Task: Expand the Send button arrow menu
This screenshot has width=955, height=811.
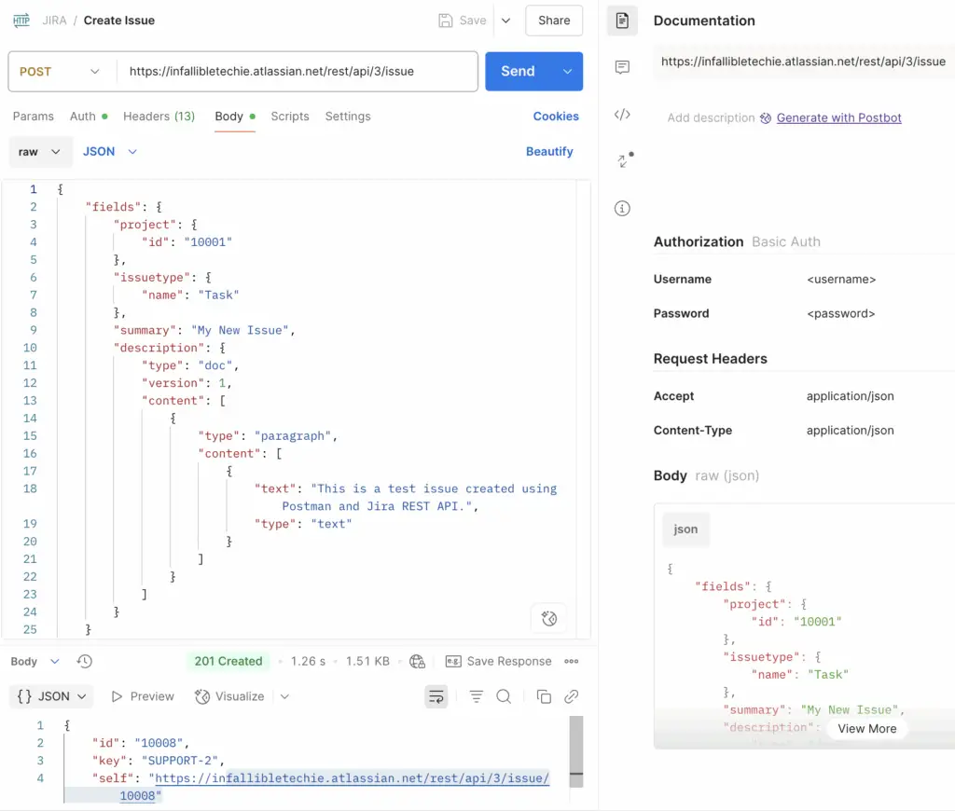Action: pos(567,71)
